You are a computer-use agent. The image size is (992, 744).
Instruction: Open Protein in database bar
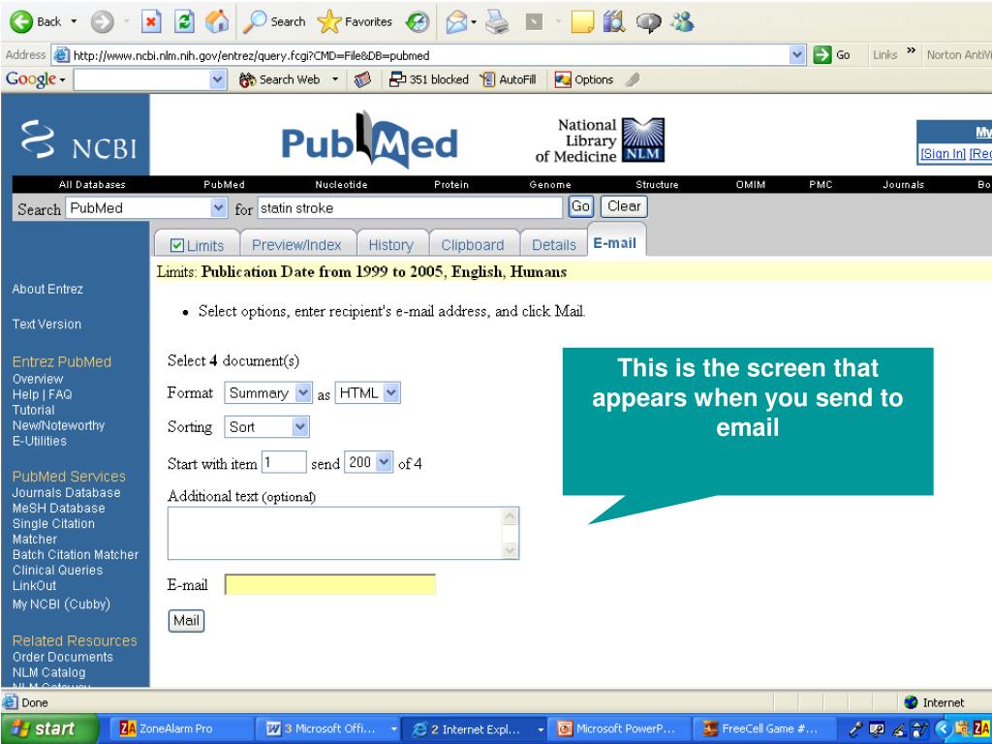451,185
